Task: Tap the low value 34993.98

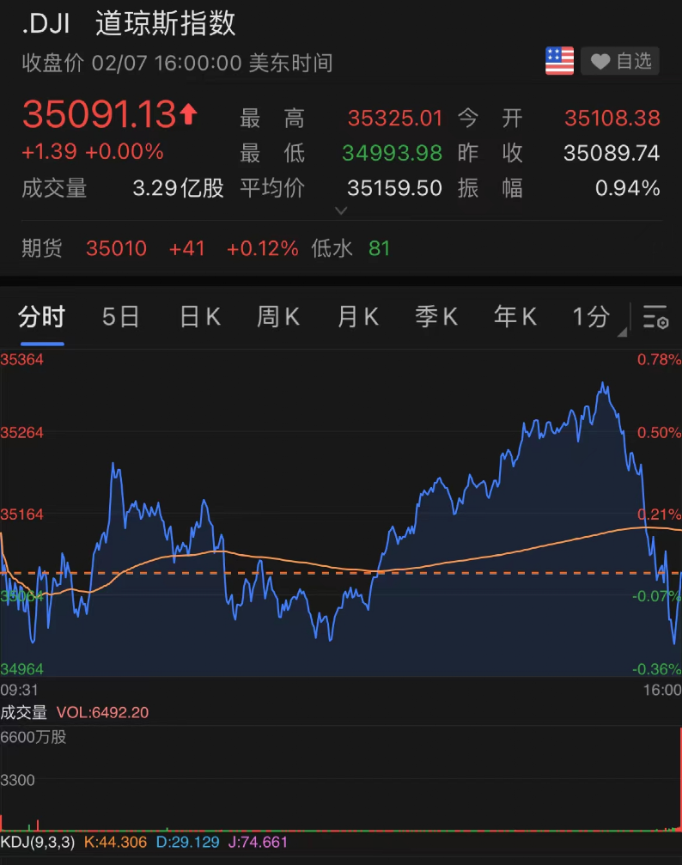Action: 392,153
